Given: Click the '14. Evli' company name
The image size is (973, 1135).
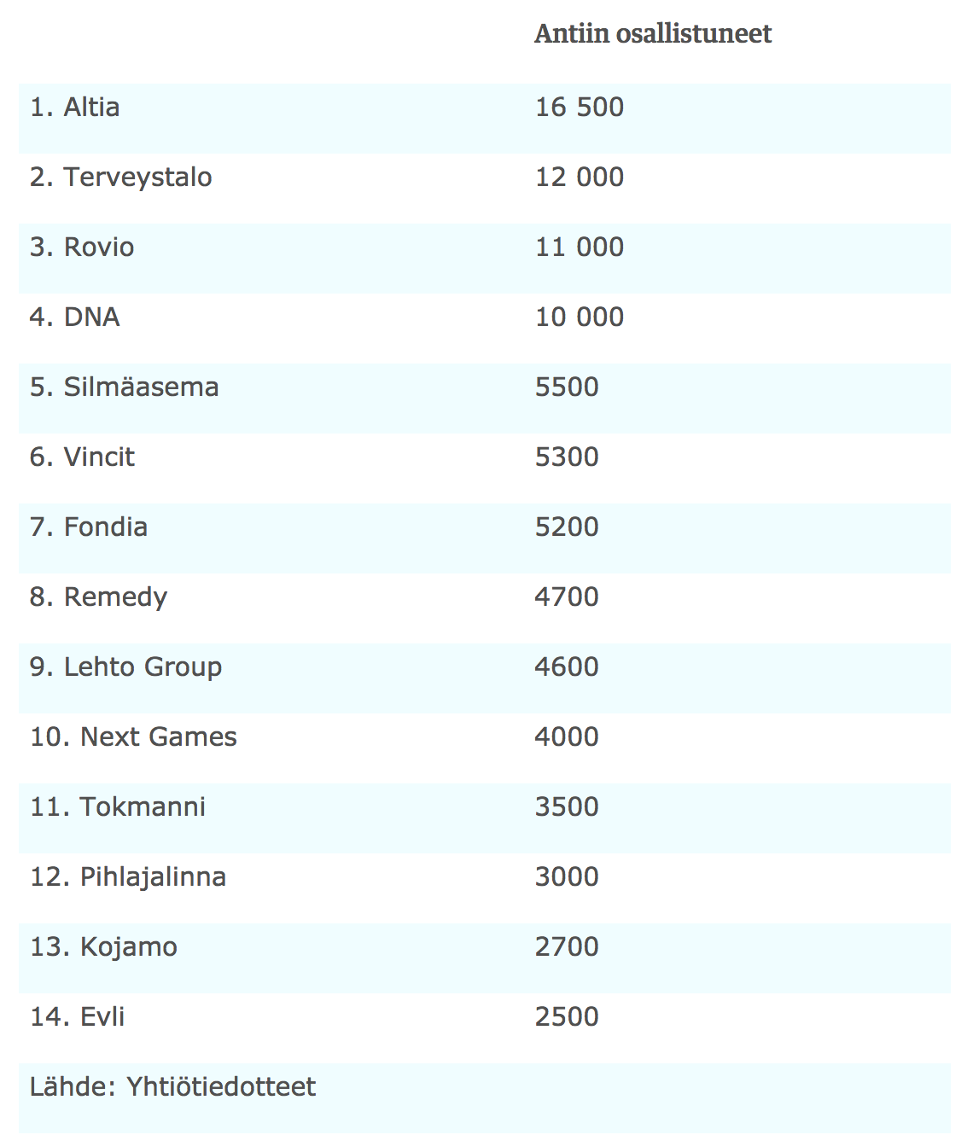Looking at the screenshot, I should 78,1017.
